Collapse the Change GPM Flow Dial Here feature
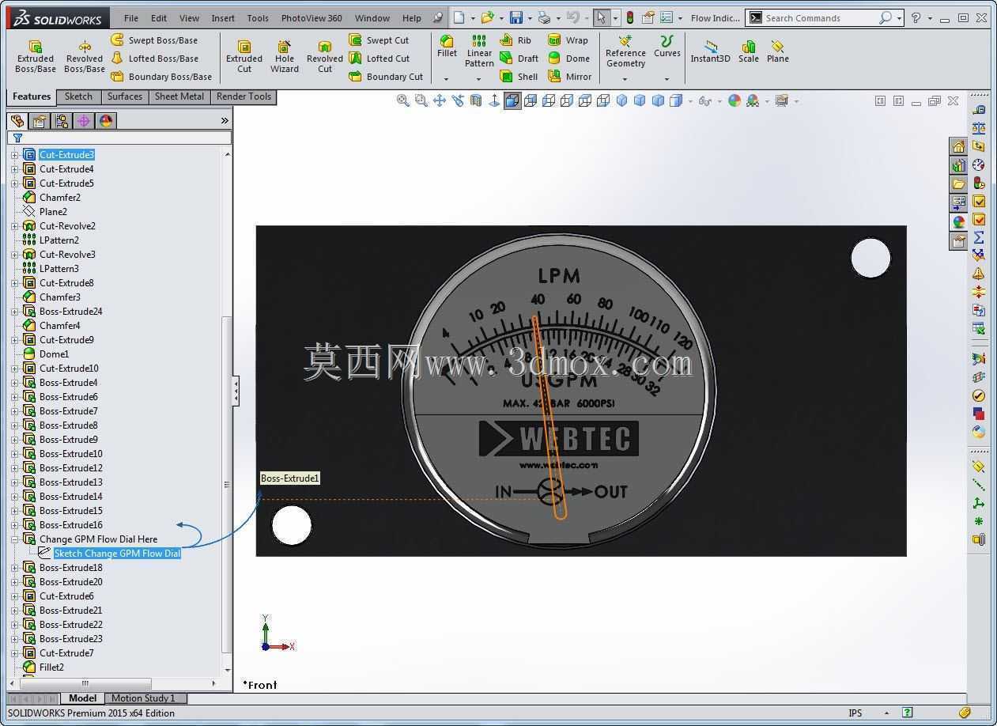 coord(14,539)
